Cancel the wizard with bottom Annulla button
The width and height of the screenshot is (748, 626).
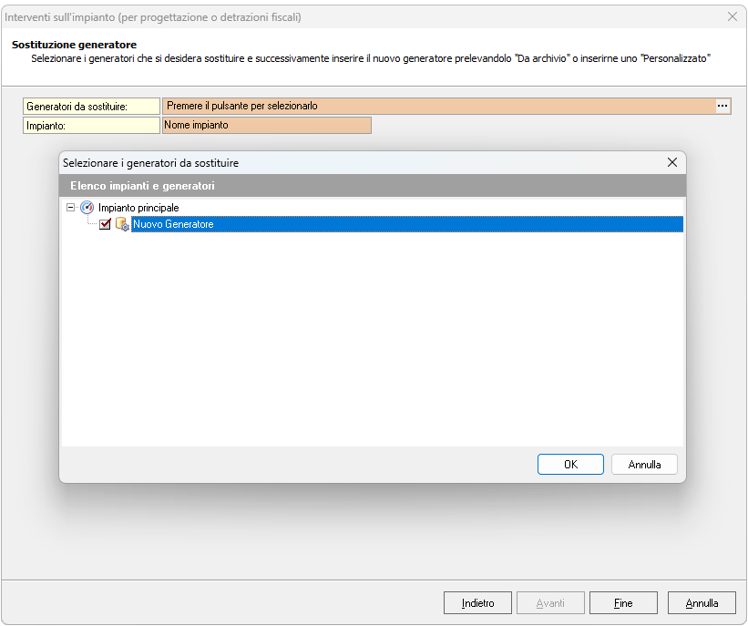(x=702, y=603)
